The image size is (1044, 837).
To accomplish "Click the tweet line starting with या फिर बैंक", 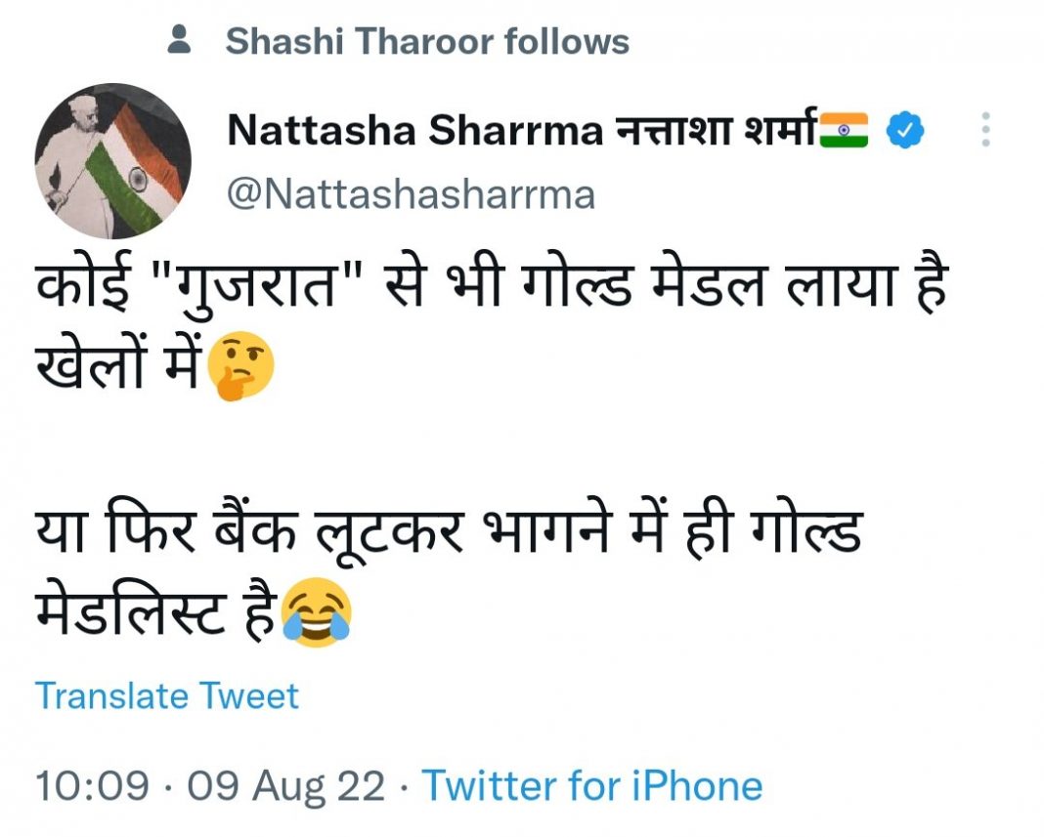I will [x=448, y=533].
